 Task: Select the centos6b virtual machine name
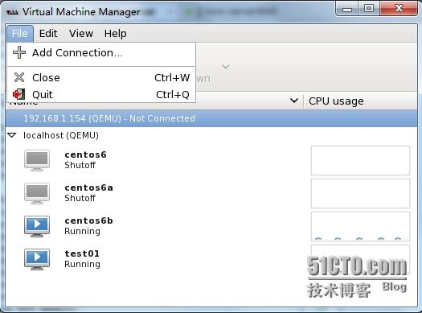pyautogui.click(x=88, y=220)
